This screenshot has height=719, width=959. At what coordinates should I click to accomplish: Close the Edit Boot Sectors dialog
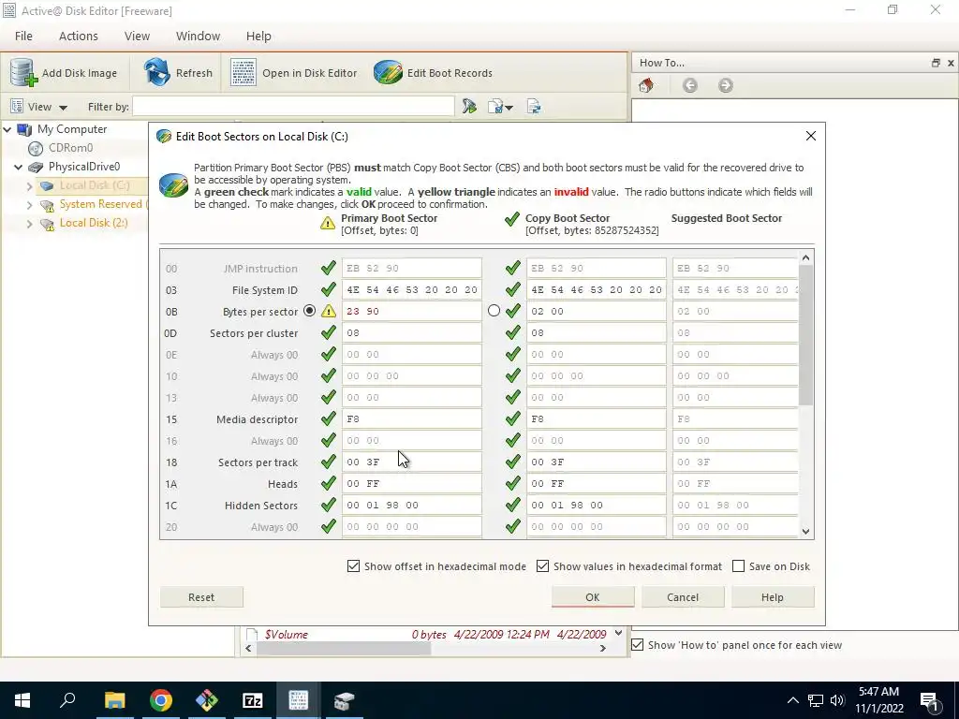811,136
